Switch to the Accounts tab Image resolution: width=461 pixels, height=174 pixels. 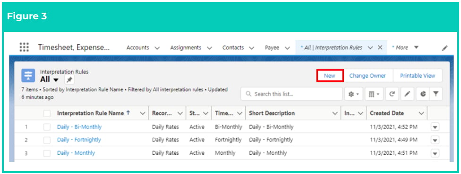(x=137, y=47)
